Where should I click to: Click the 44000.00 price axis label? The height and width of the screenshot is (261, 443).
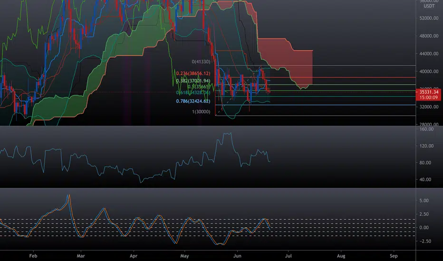429,54
